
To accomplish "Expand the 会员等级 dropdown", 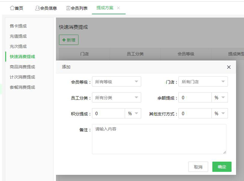I will coord(116,82).
